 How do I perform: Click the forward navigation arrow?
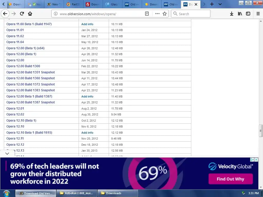coord(14,14)
